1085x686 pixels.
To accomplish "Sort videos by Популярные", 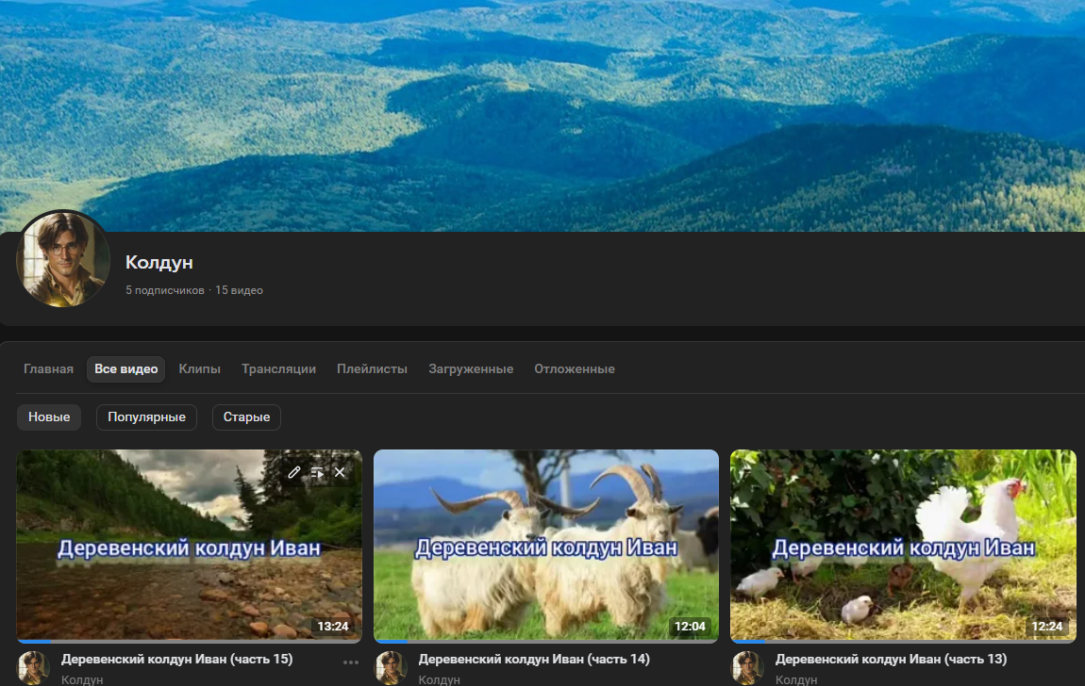I will [x=146, y=417].
